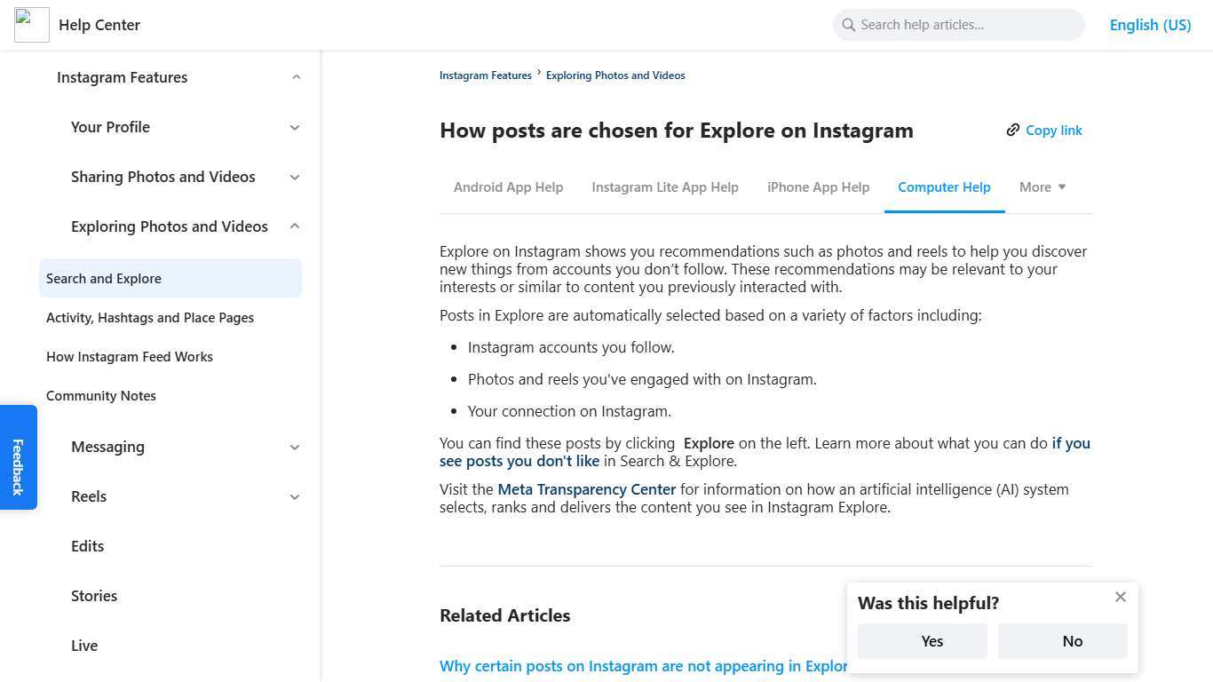This screenshot has width=1213, height=682.
Task: Select the Instagram Lite App Help tab
Action: (x=664, y=186)
